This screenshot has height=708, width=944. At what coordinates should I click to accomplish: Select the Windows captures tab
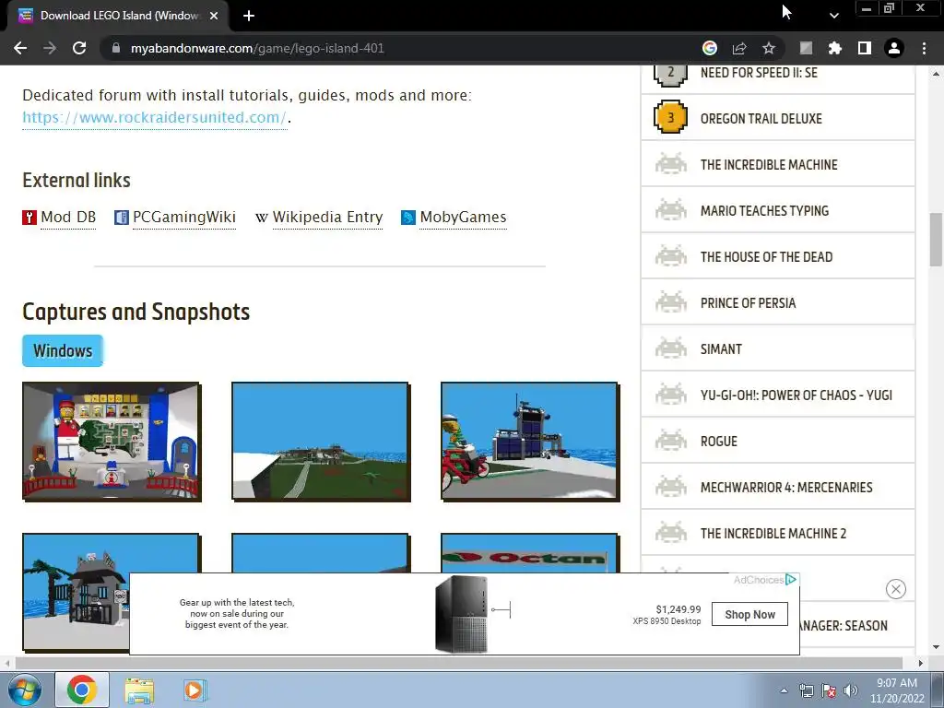(63, 350)
